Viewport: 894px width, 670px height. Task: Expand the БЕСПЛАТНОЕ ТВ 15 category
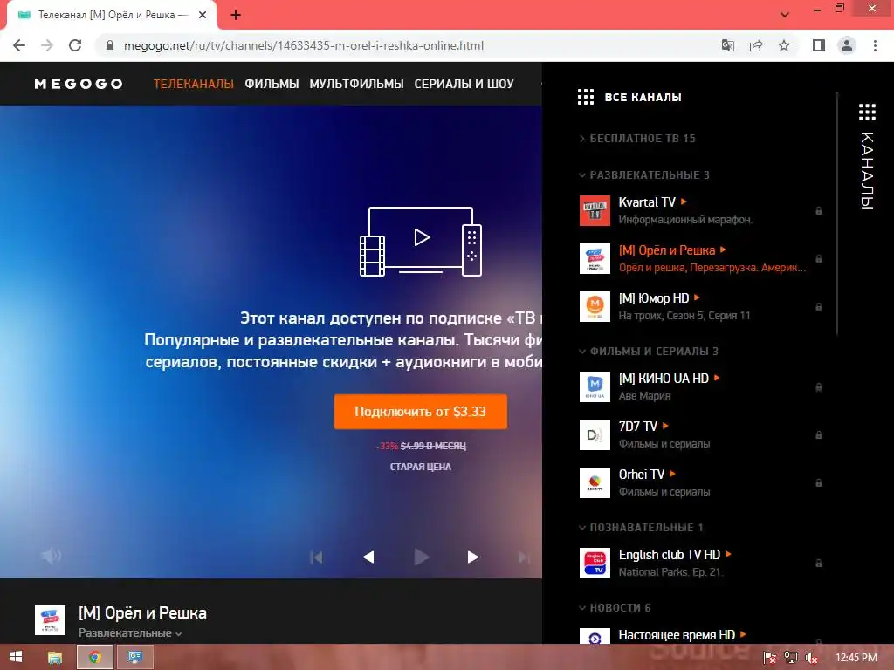[636, 139]
